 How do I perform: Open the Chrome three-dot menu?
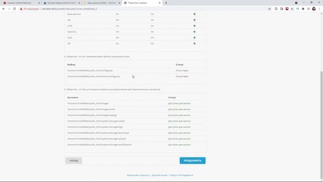pos(319,9)
